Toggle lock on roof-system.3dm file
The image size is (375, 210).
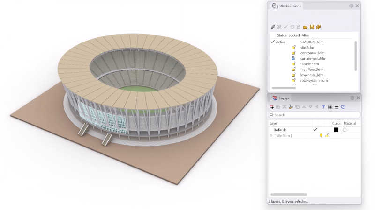tap(294, 80)
